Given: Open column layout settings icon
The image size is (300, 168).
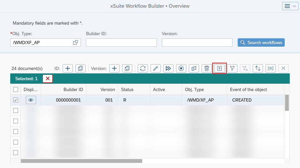Looking at the screenshot, I should click(271, 68).
